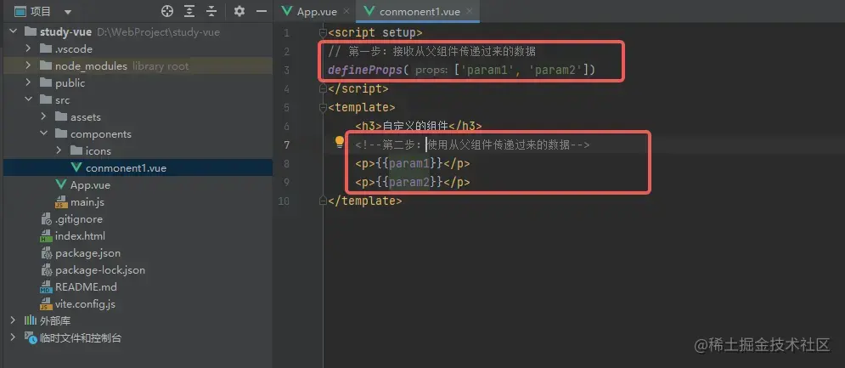Switch to the App.vue editor tab
The width and height of the screenshot is (845, 368).
click(x=317, y=11)
